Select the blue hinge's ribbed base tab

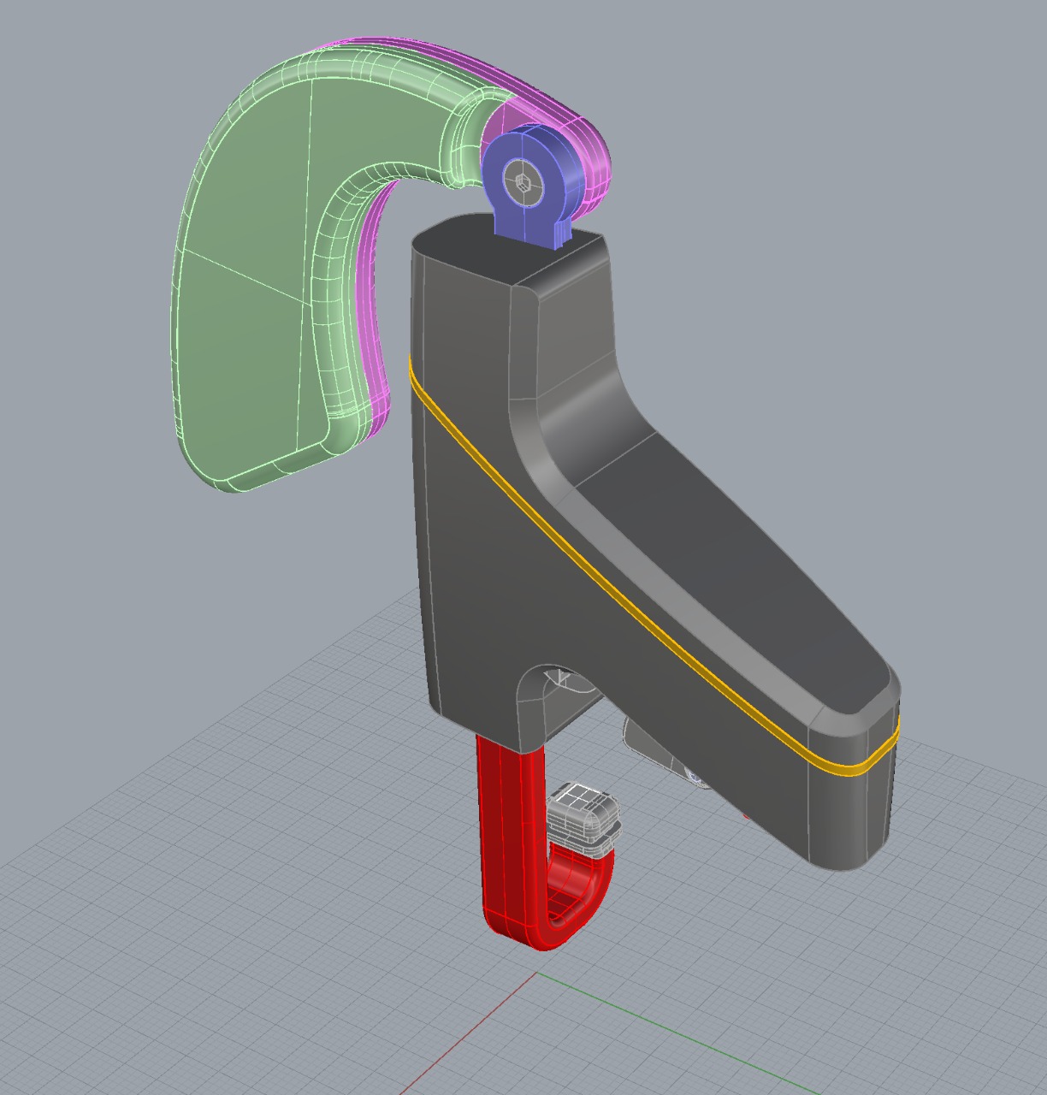click(x=560, y=233)
